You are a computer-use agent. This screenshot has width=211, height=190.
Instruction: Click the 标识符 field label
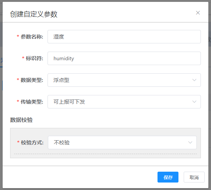pos(34,58)
